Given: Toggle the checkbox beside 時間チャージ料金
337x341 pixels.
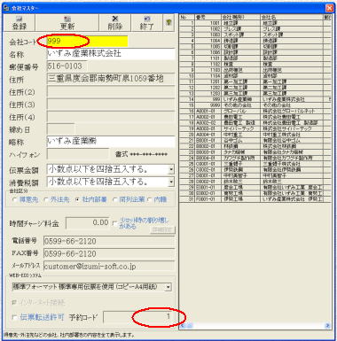Looking at the screenshot, I should click(x=115, y=223).
